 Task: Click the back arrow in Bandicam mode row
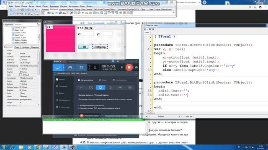81,87
